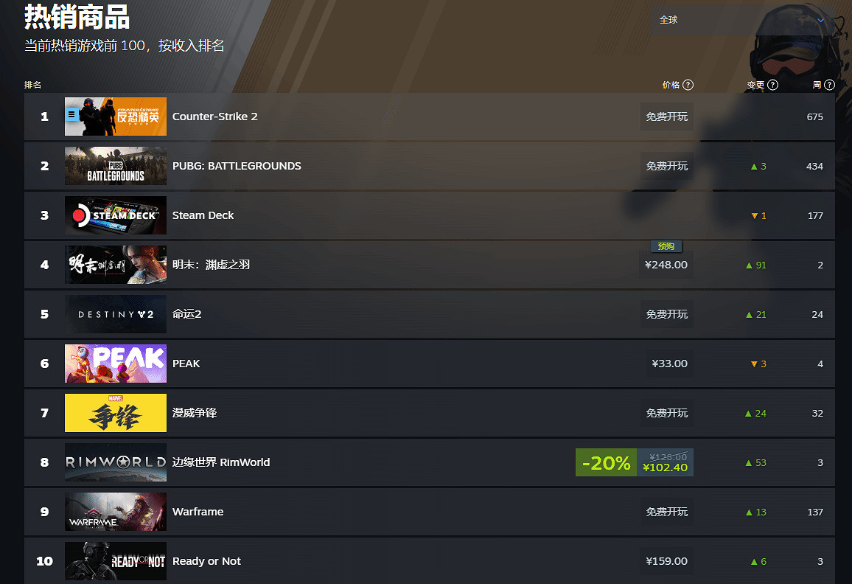
Task: Open the 漫威争锋 yellow thumbnail
Action: pyautogui.click(x=115, y=413)
